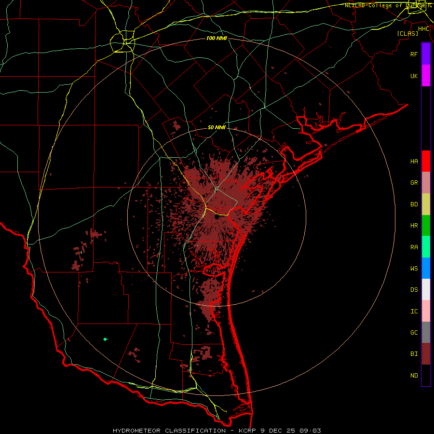Click the IC legend label
This screenshot has height=434, width=434.
414,312
